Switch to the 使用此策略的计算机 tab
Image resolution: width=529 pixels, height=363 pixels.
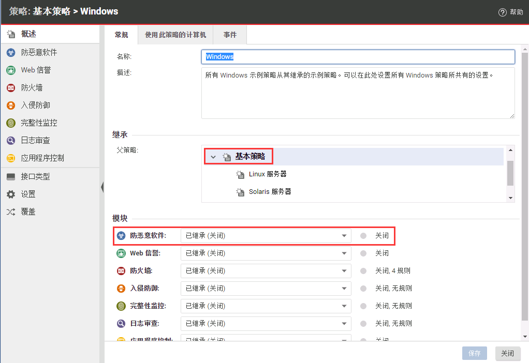175,35
